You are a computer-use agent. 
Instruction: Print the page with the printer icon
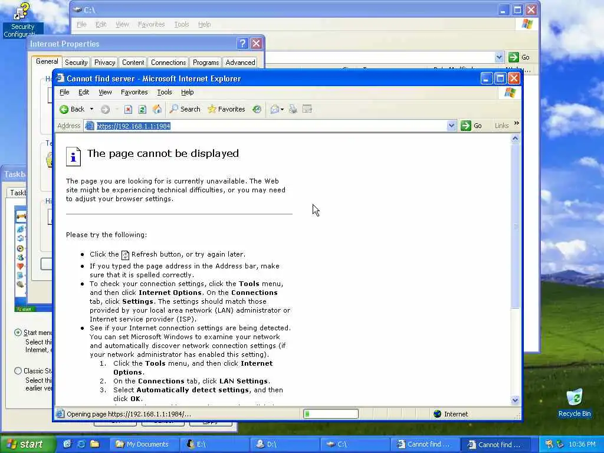pos(293,109)
